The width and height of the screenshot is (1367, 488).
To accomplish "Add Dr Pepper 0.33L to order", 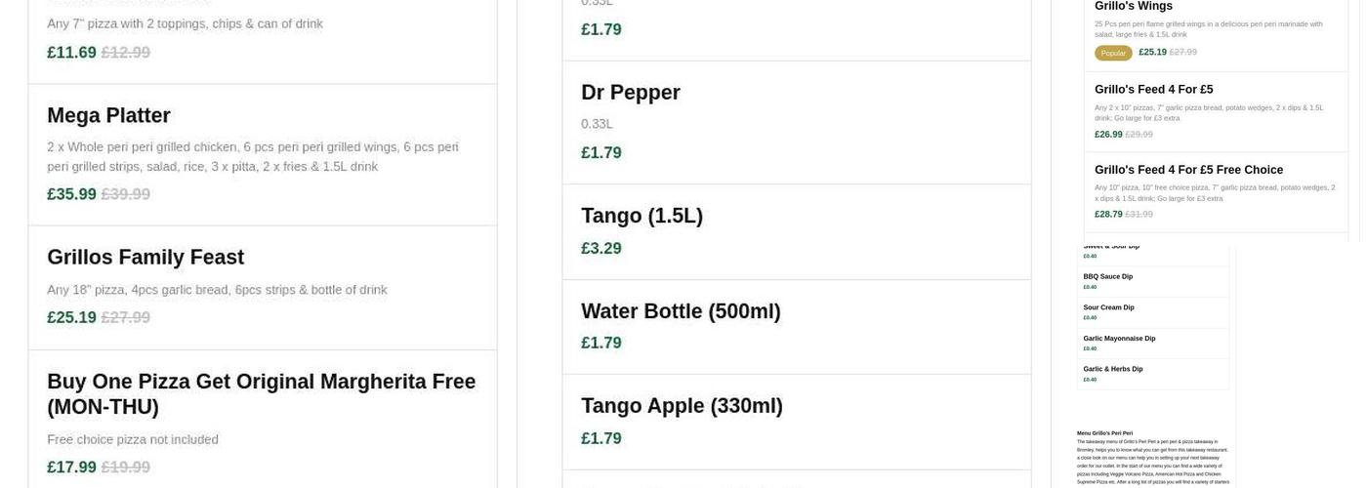I will (x=630, y=93).
